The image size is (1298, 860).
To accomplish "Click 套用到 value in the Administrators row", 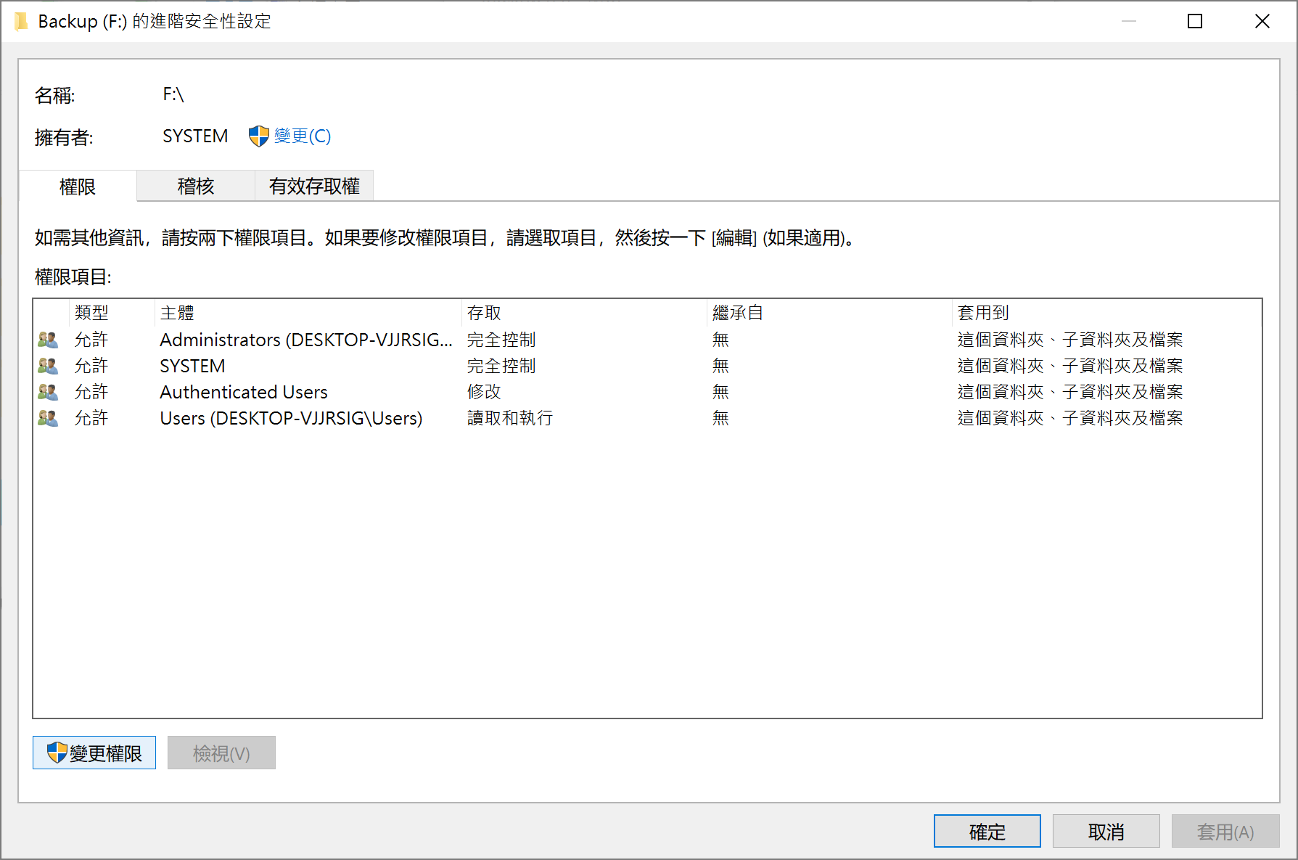I will tap(1070, 340).
